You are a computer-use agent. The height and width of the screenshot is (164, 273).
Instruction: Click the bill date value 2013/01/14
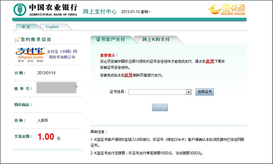click(x=46, y=73)
